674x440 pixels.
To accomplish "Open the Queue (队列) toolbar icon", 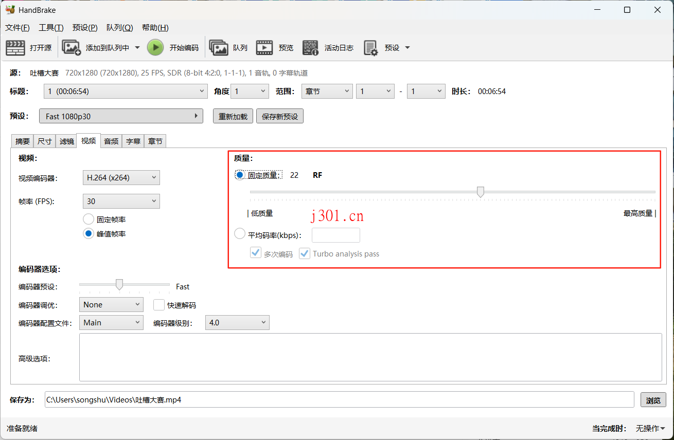I will pyautogui.click(x=219, y=48).
